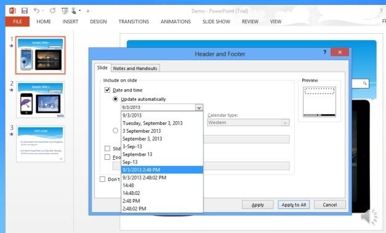The width and height of the screenshot is (386, 233).
Task: Open the REVIEW ribbon tab
Action: 250,22
